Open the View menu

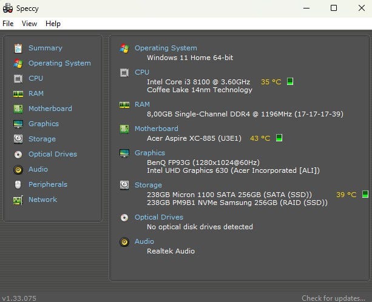pos(29,24)
